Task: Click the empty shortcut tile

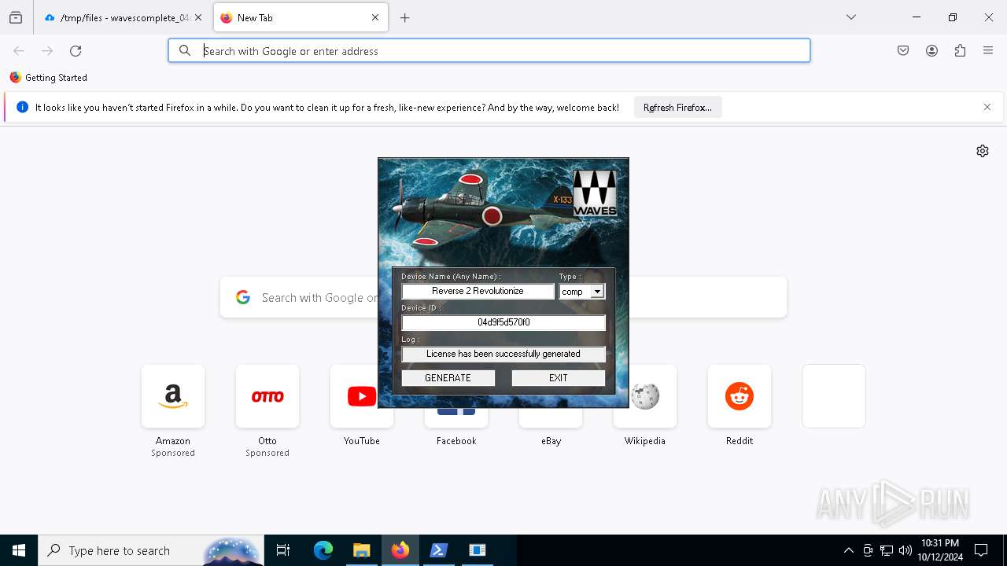Action: (x=834, y=396)
